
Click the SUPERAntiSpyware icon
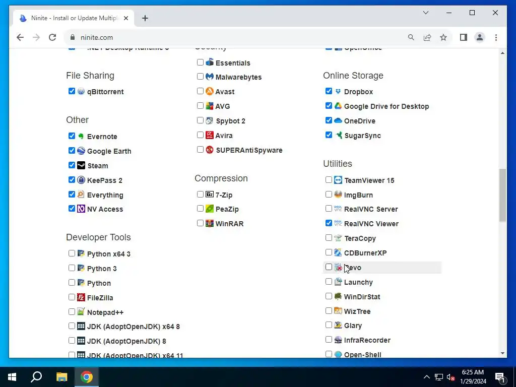(x=210, y=150)
